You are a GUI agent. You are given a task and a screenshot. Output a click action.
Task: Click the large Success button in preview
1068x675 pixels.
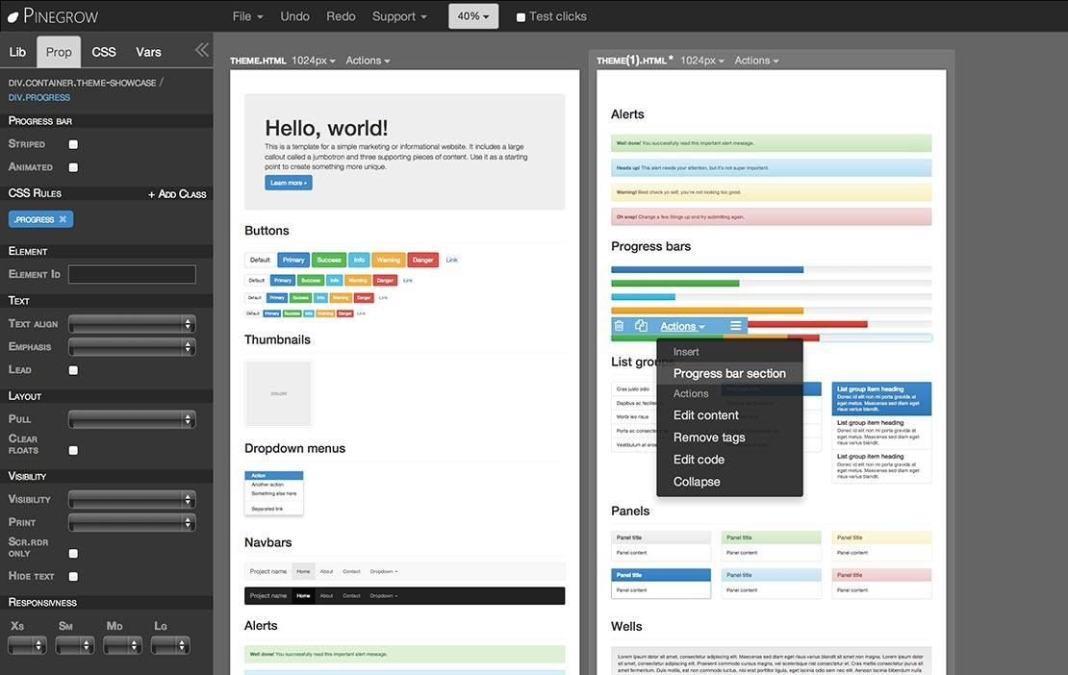[329, 260]
